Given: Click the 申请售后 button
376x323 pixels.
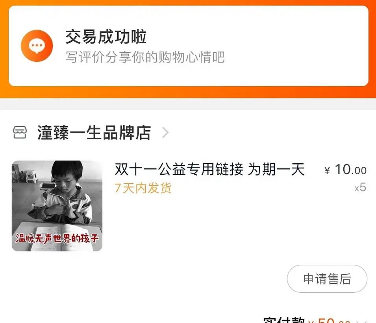Looking at the screenshot, I should (x=327, y=279).
